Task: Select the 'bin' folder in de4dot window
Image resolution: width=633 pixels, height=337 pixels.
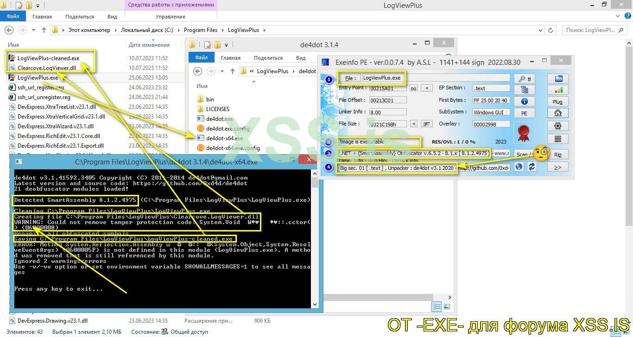Action: pos(210,100)
